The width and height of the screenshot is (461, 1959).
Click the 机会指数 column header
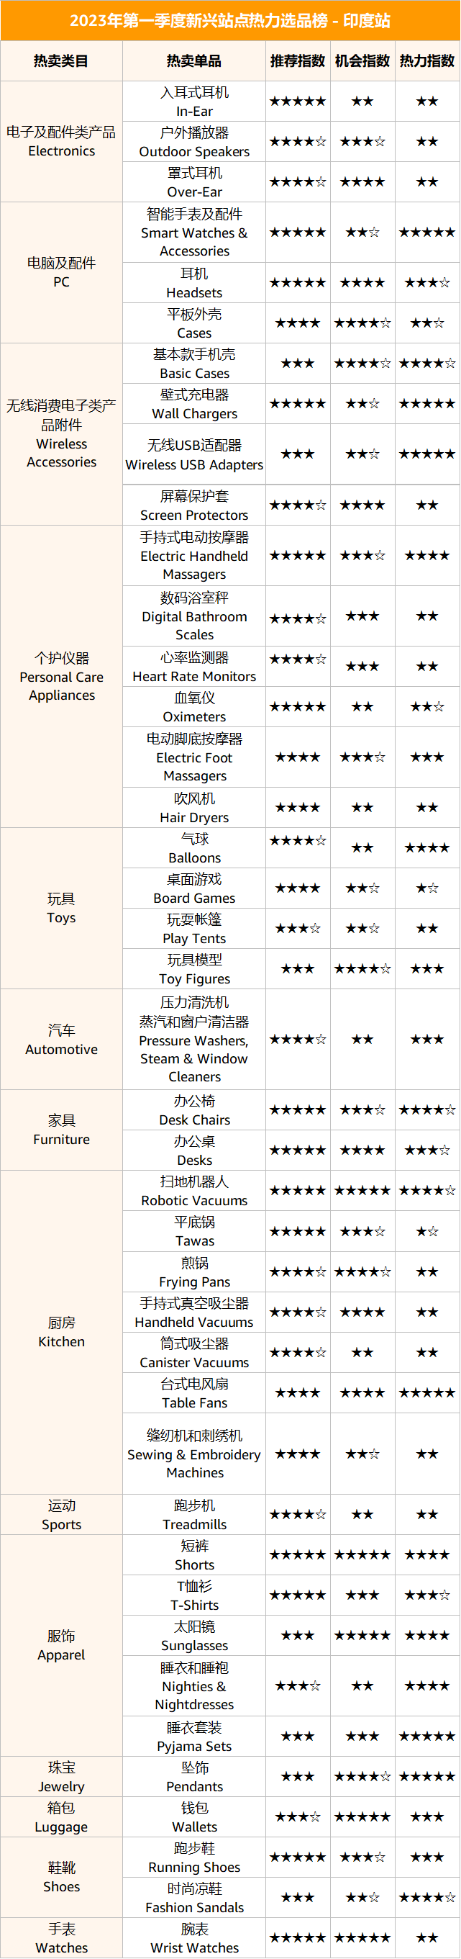tap(362, 61)
